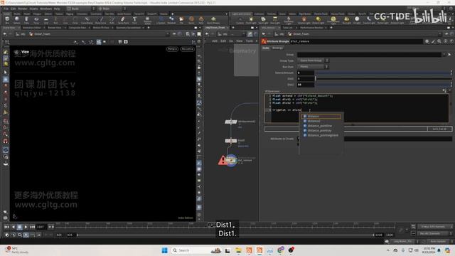Select the Distant Light shelf tool

click(318, 20)
